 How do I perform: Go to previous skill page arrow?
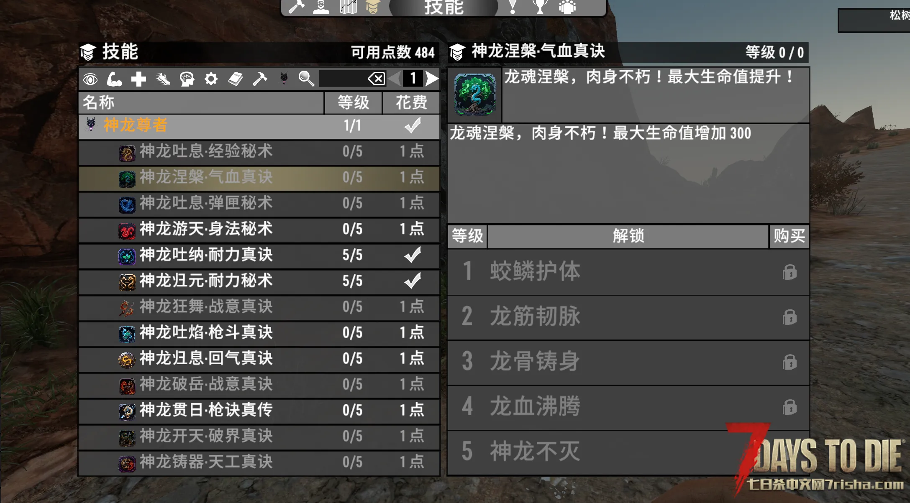395,79
